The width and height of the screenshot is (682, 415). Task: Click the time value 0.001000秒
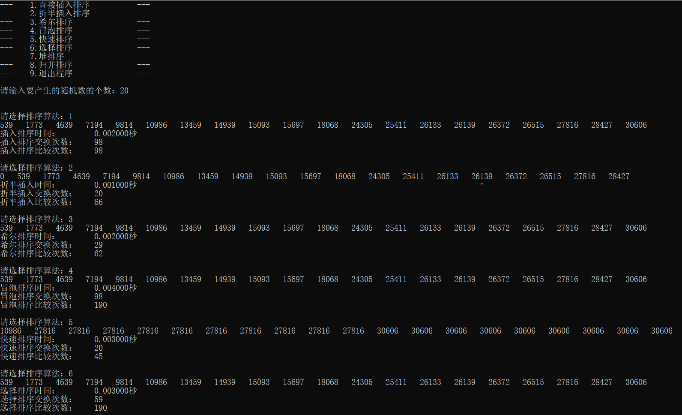point(116,185)
